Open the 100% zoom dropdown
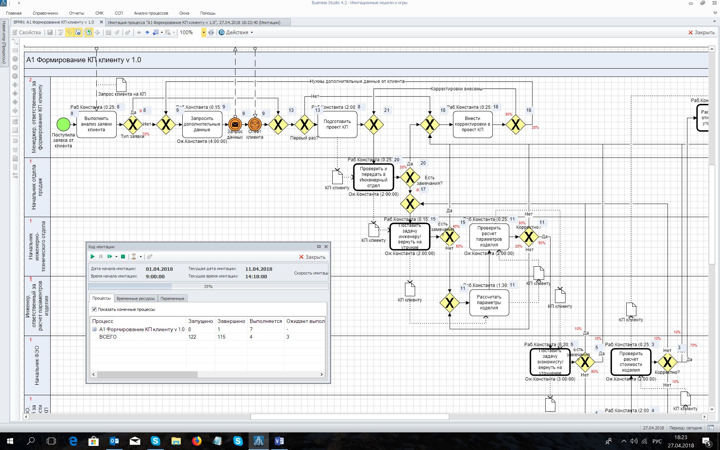Viewport: 720px width, 450px height. [x=204, y=33]
